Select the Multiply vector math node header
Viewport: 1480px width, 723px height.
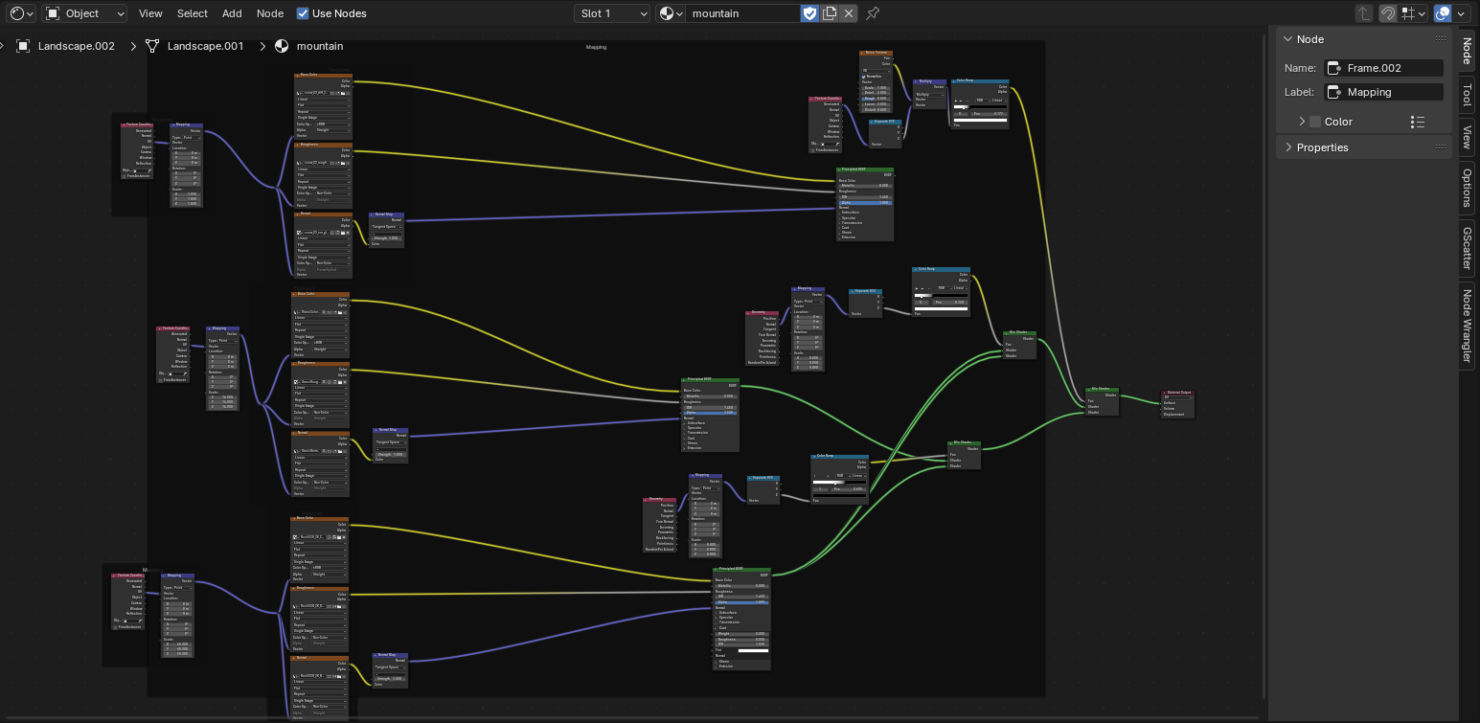(929, 81)
